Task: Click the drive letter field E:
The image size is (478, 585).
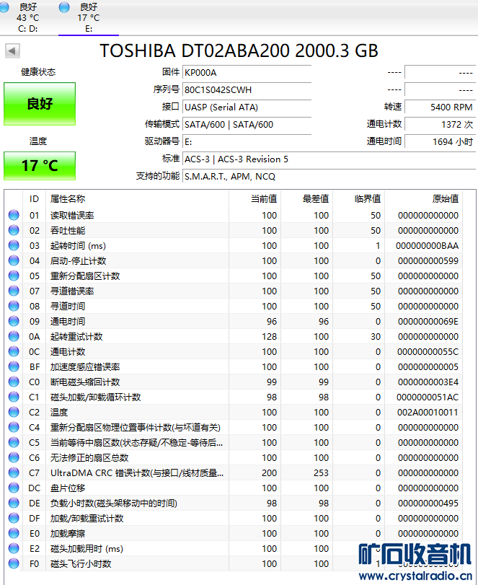Action: 247,142
